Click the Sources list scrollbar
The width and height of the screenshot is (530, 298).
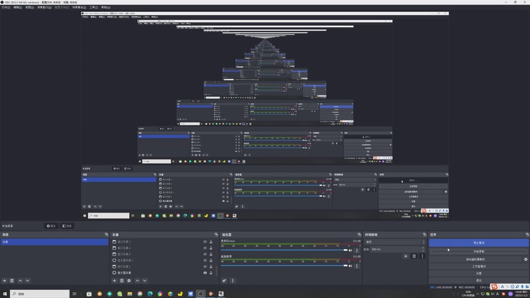pyautogui.click(x=217, y=270)
